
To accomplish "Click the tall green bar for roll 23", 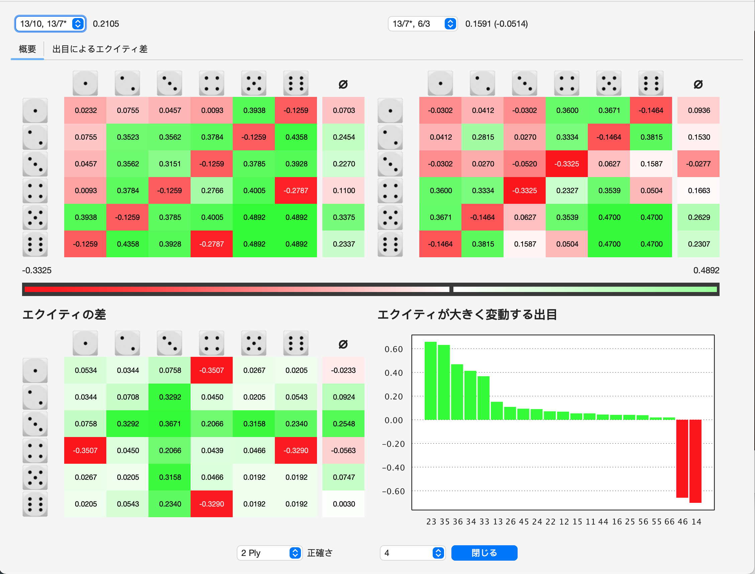I will click(431, 381).
